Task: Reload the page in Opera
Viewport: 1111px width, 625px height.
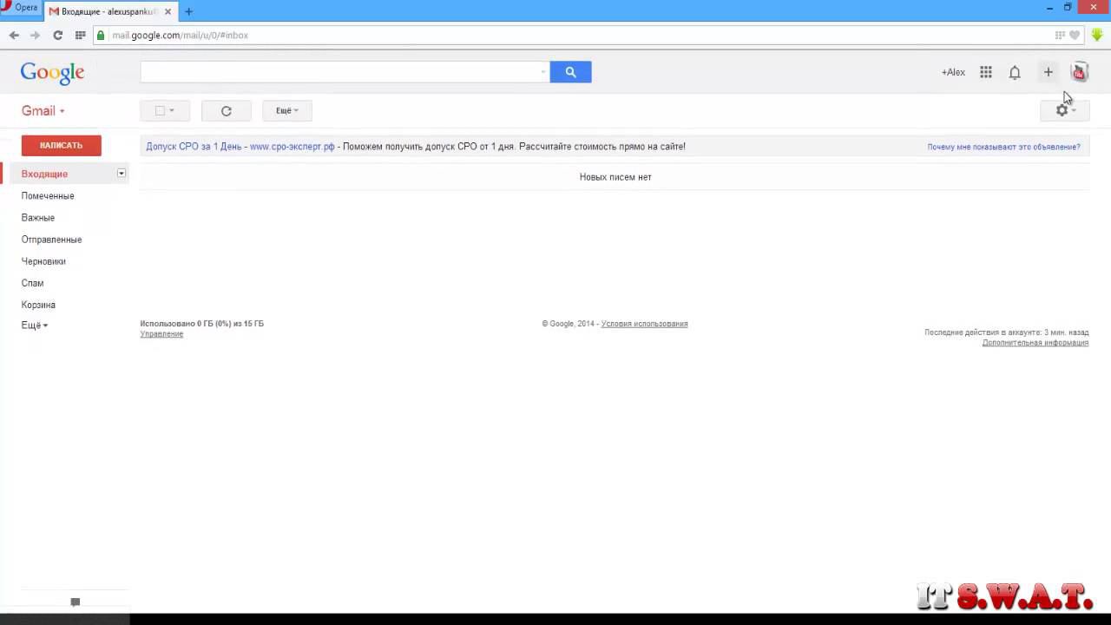Action: pos(57,36)
